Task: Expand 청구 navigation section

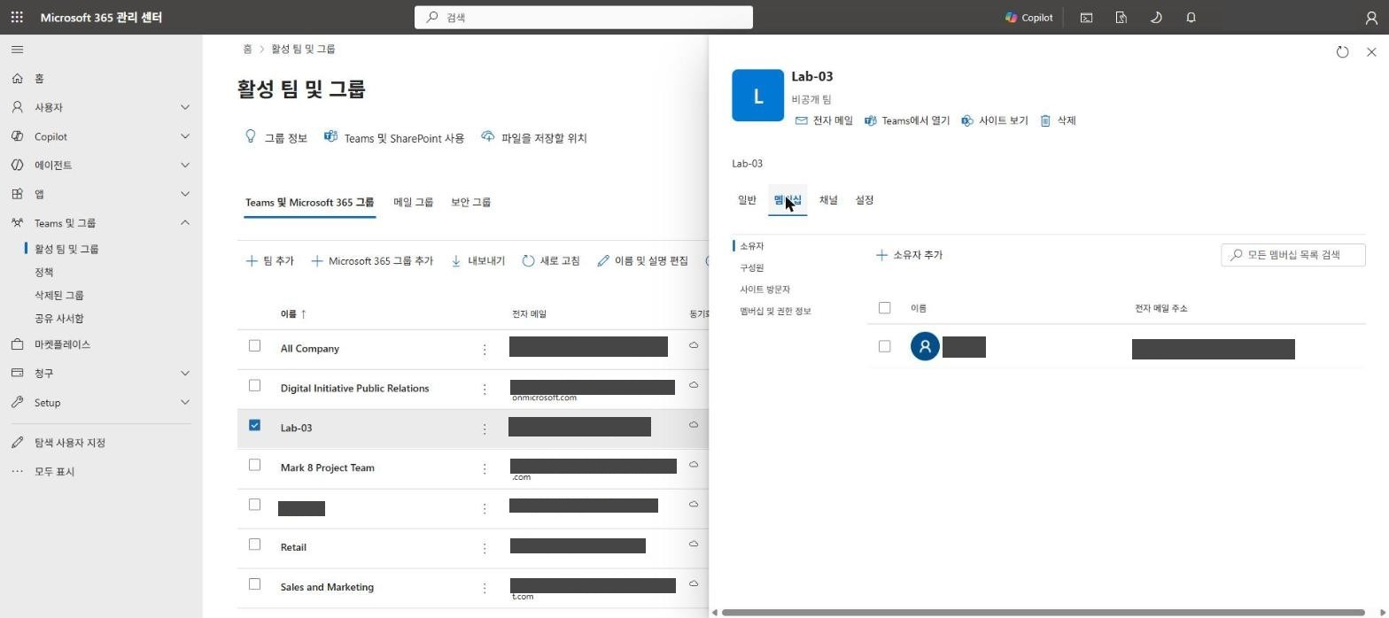Action: point(101,374)
